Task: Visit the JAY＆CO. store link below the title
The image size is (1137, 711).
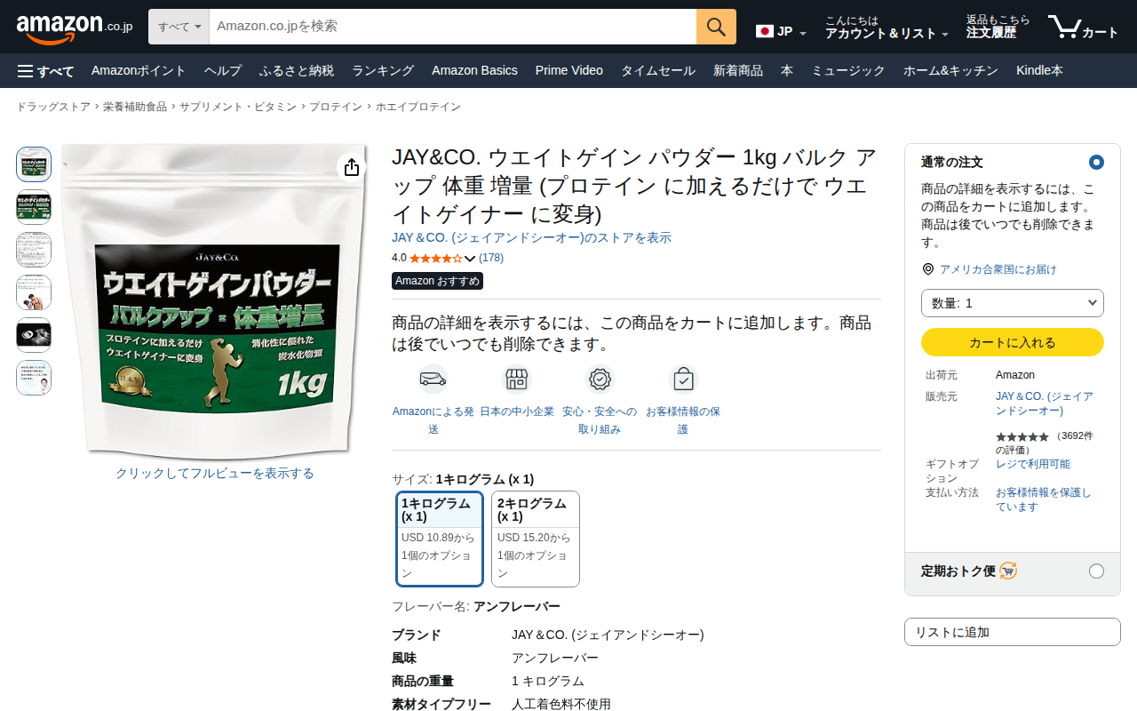Action: pos(531,238)
